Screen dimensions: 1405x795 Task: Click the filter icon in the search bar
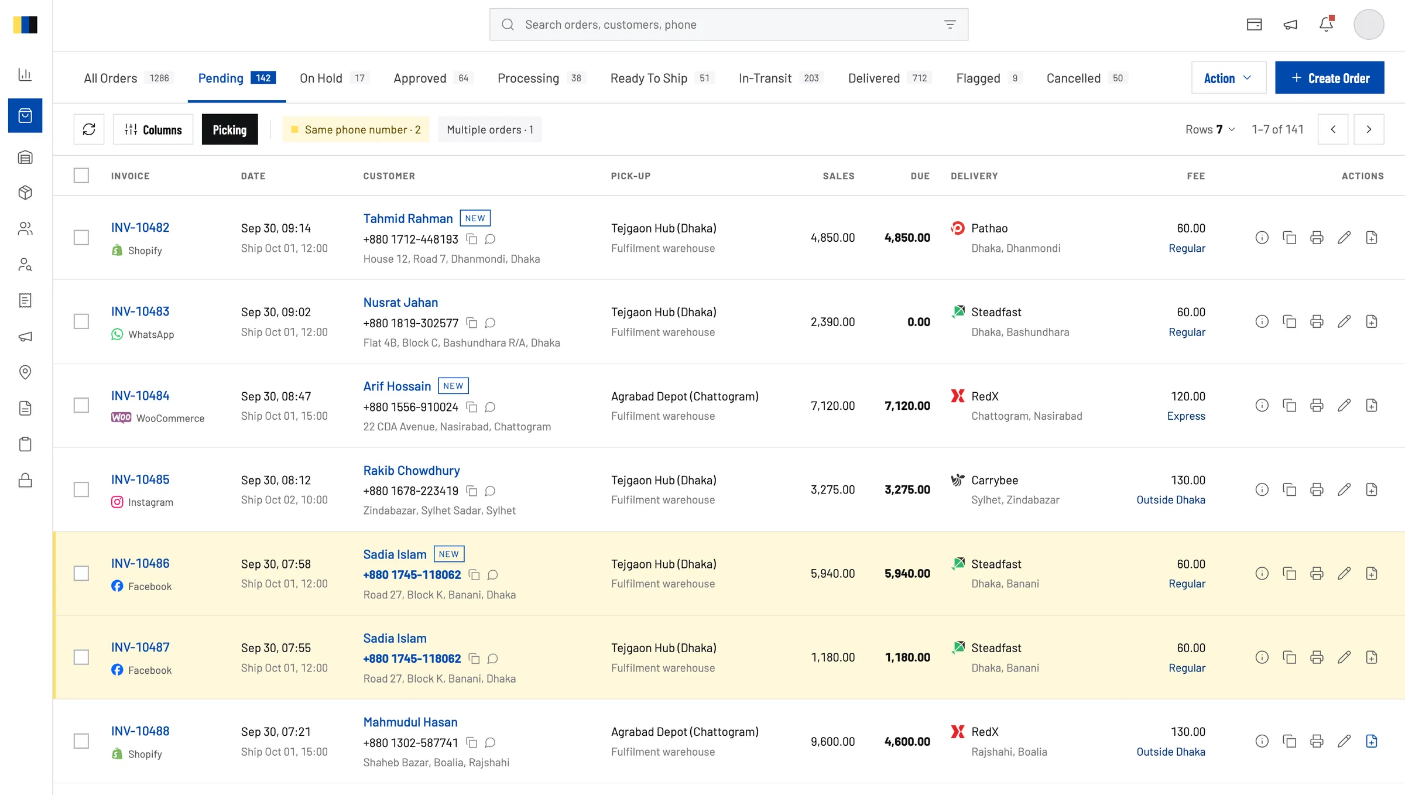[950, 24]
